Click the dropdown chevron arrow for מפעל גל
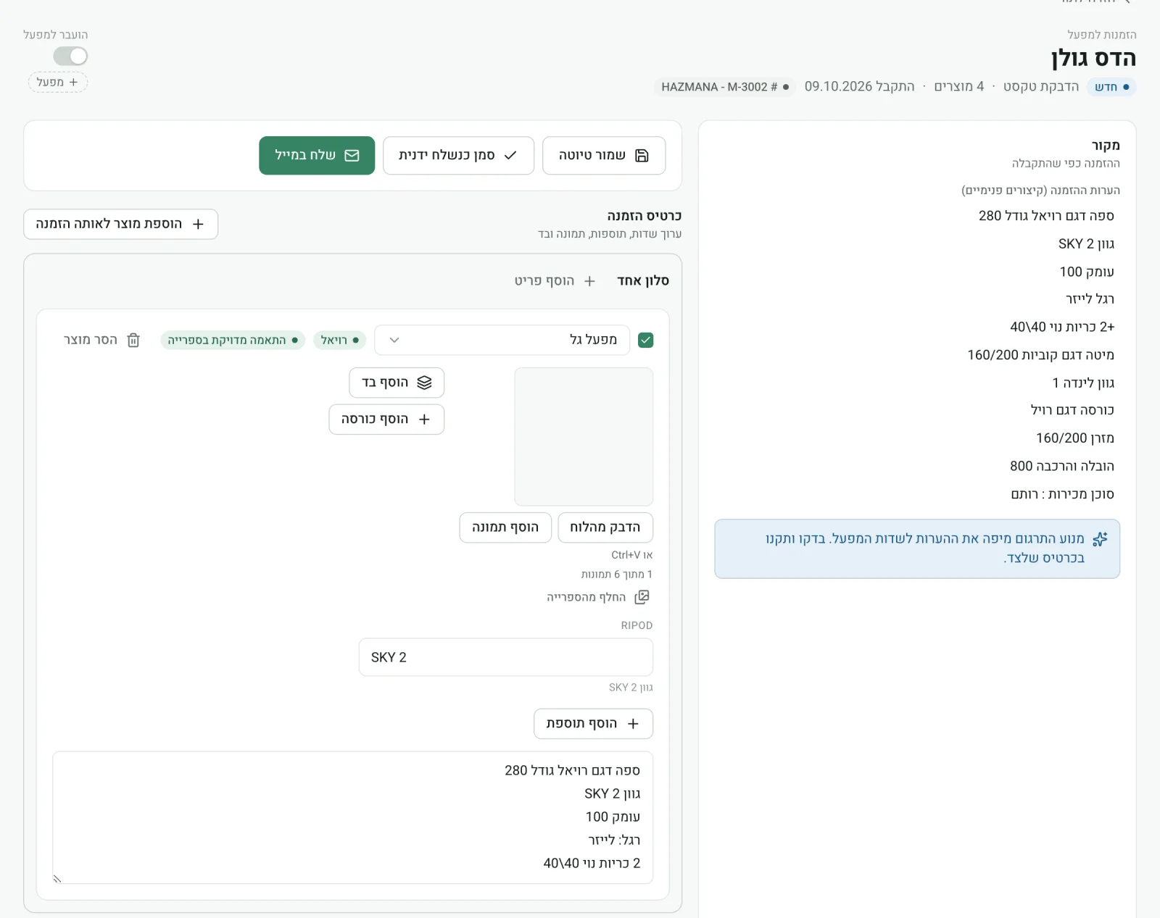Screen dimensions: 1160x918 coord(394,340)
